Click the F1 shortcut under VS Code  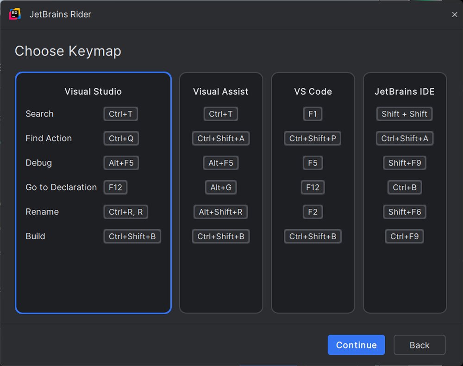(x=313, y=114)
